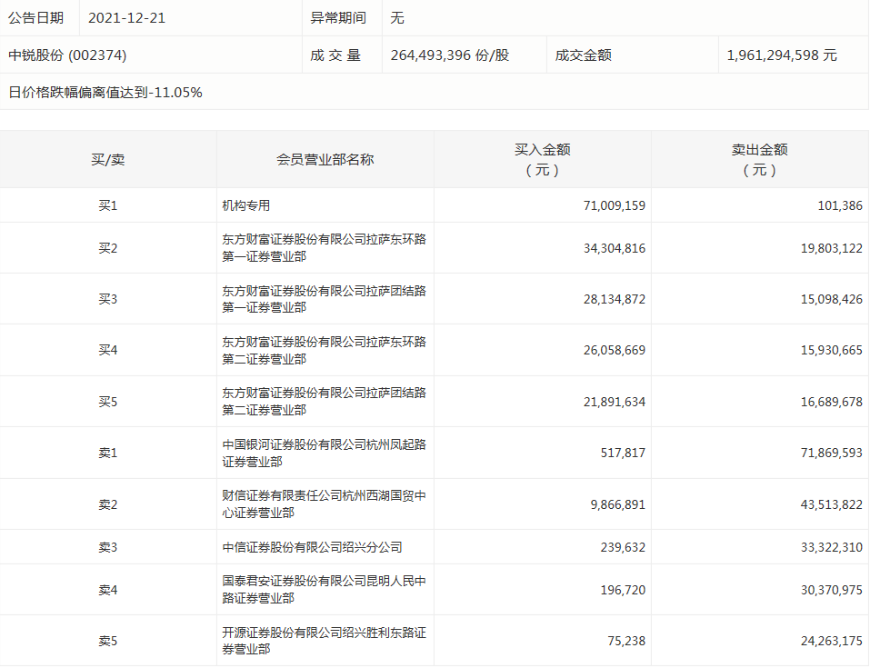This screenshot has width=870, height=668.
Task: Select buy amount 196,720
Action: (x=623, y=590)
